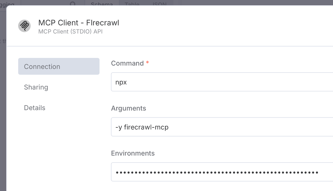Click the dialog title MCP Client - FIrecrawl
Screen dimensions: 333x191
(78, 22)
